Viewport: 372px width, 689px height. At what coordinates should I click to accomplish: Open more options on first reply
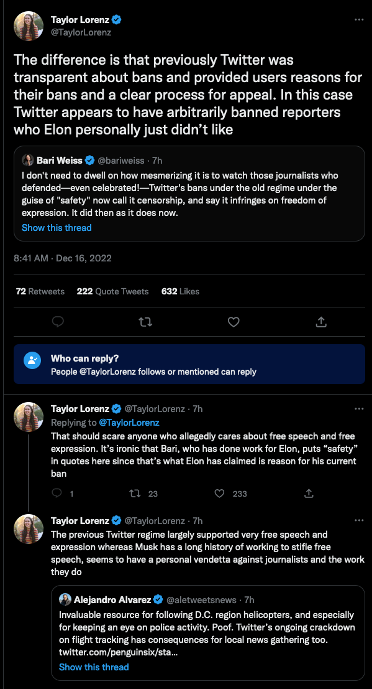tap(359, 409)
